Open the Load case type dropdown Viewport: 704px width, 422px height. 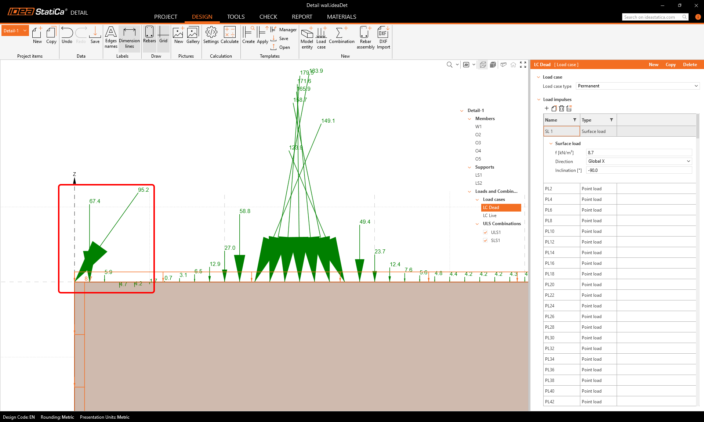coord(638,86)
